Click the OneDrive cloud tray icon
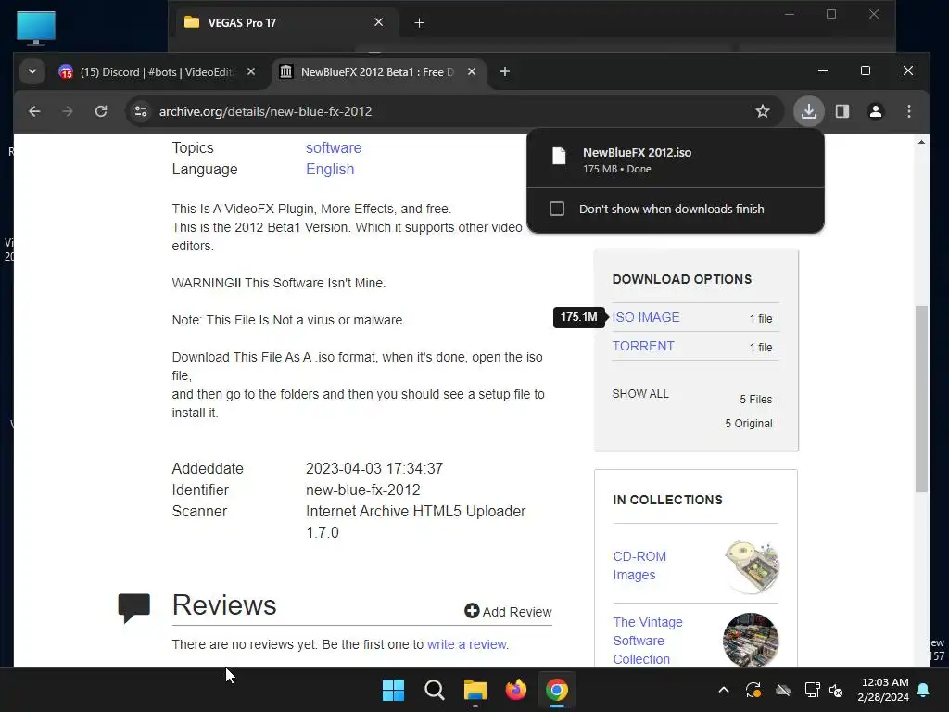The image size is (949, 712). (783, 690)
